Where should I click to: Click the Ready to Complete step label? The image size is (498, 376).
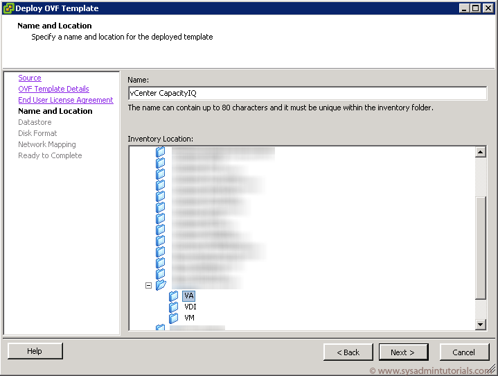(50, 155)
